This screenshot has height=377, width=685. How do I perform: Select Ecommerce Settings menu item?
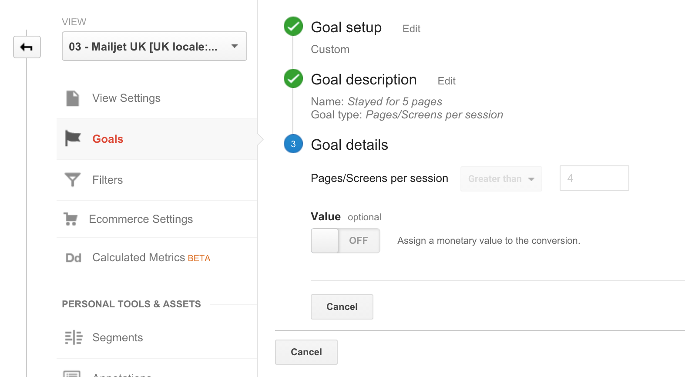[141, 219]
